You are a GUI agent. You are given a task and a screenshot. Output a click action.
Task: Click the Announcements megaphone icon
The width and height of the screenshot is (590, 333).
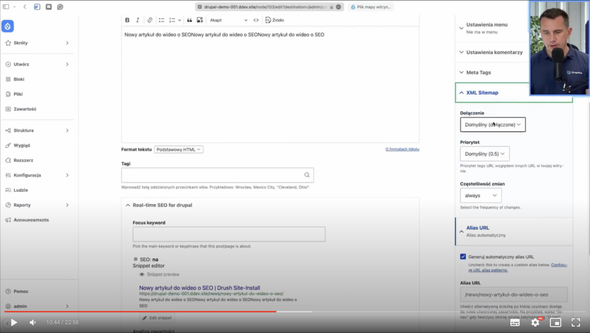8,220
